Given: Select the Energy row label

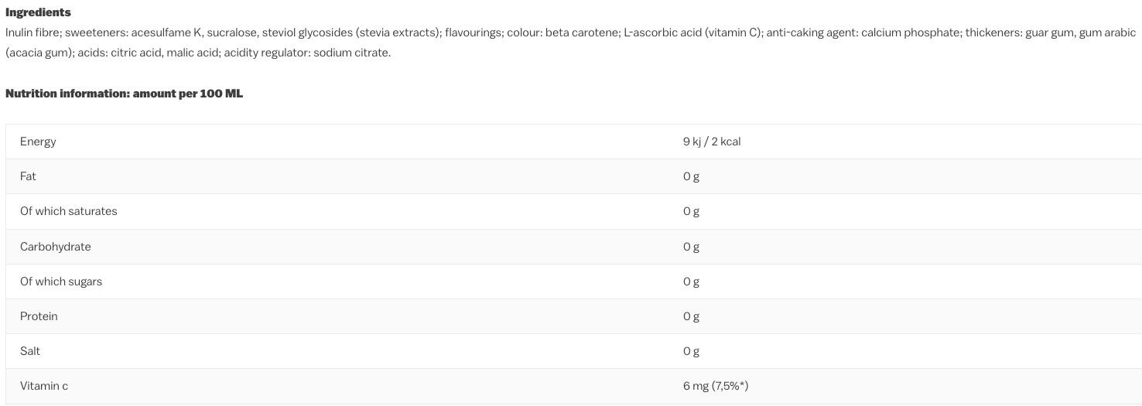Looking at the screenshot, I should coord(38,142).
